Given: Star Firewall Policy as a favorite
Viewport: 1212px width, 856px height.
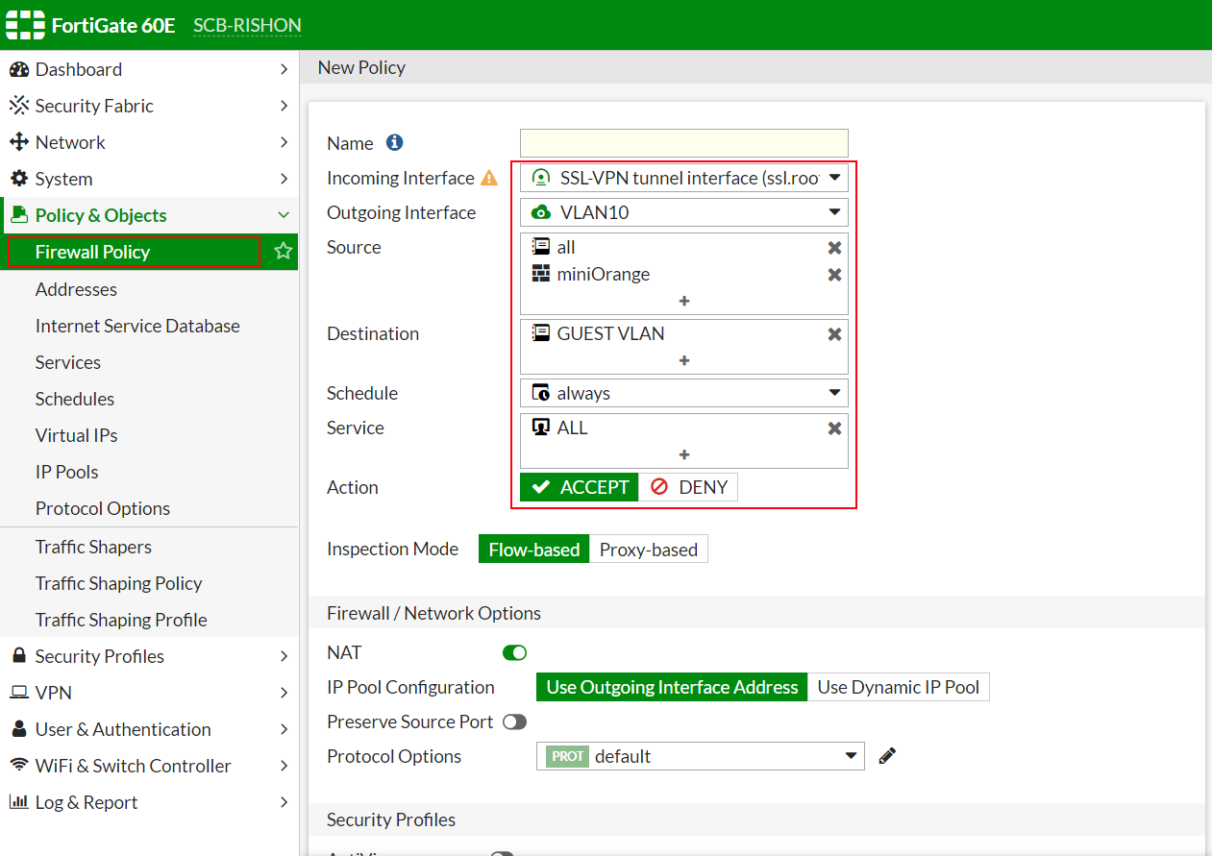Looking at the screenshot, I should (x=282, y=251).
